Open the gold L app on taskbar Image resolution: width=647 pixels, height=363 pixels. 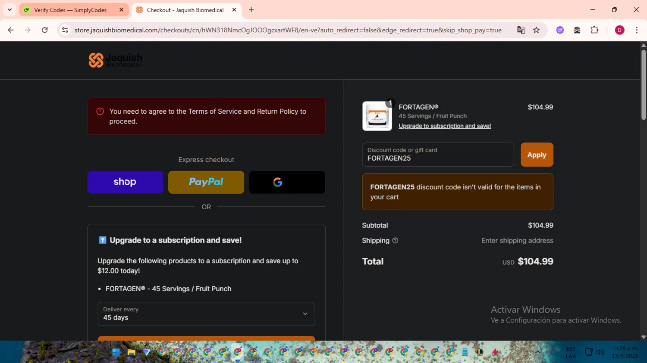tap(480, 352)
